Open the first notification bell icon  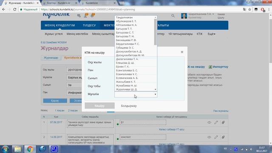tap(86, 15)
